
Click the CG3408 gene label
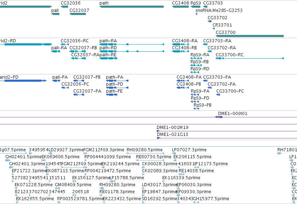(180, 3)
